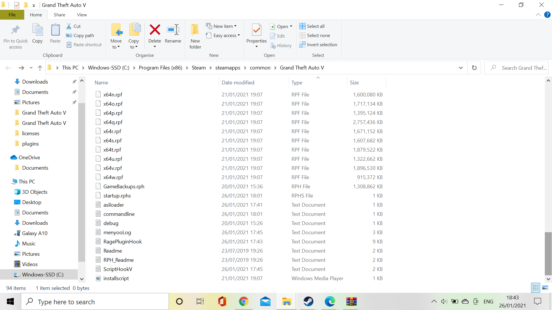Expand the Move to dropdown
This screenshot has width=552, height=310.
click(116, 47)
